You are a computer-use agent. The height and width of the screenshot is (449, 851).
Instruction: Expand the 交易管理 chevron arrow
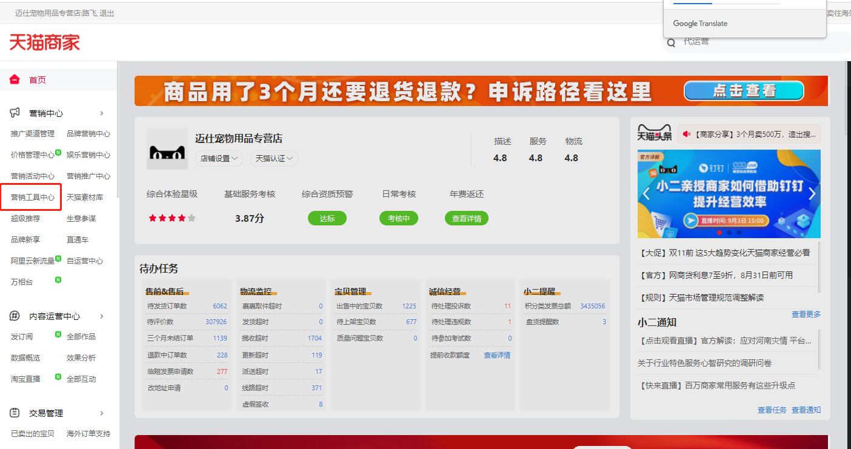pos(102,413)
